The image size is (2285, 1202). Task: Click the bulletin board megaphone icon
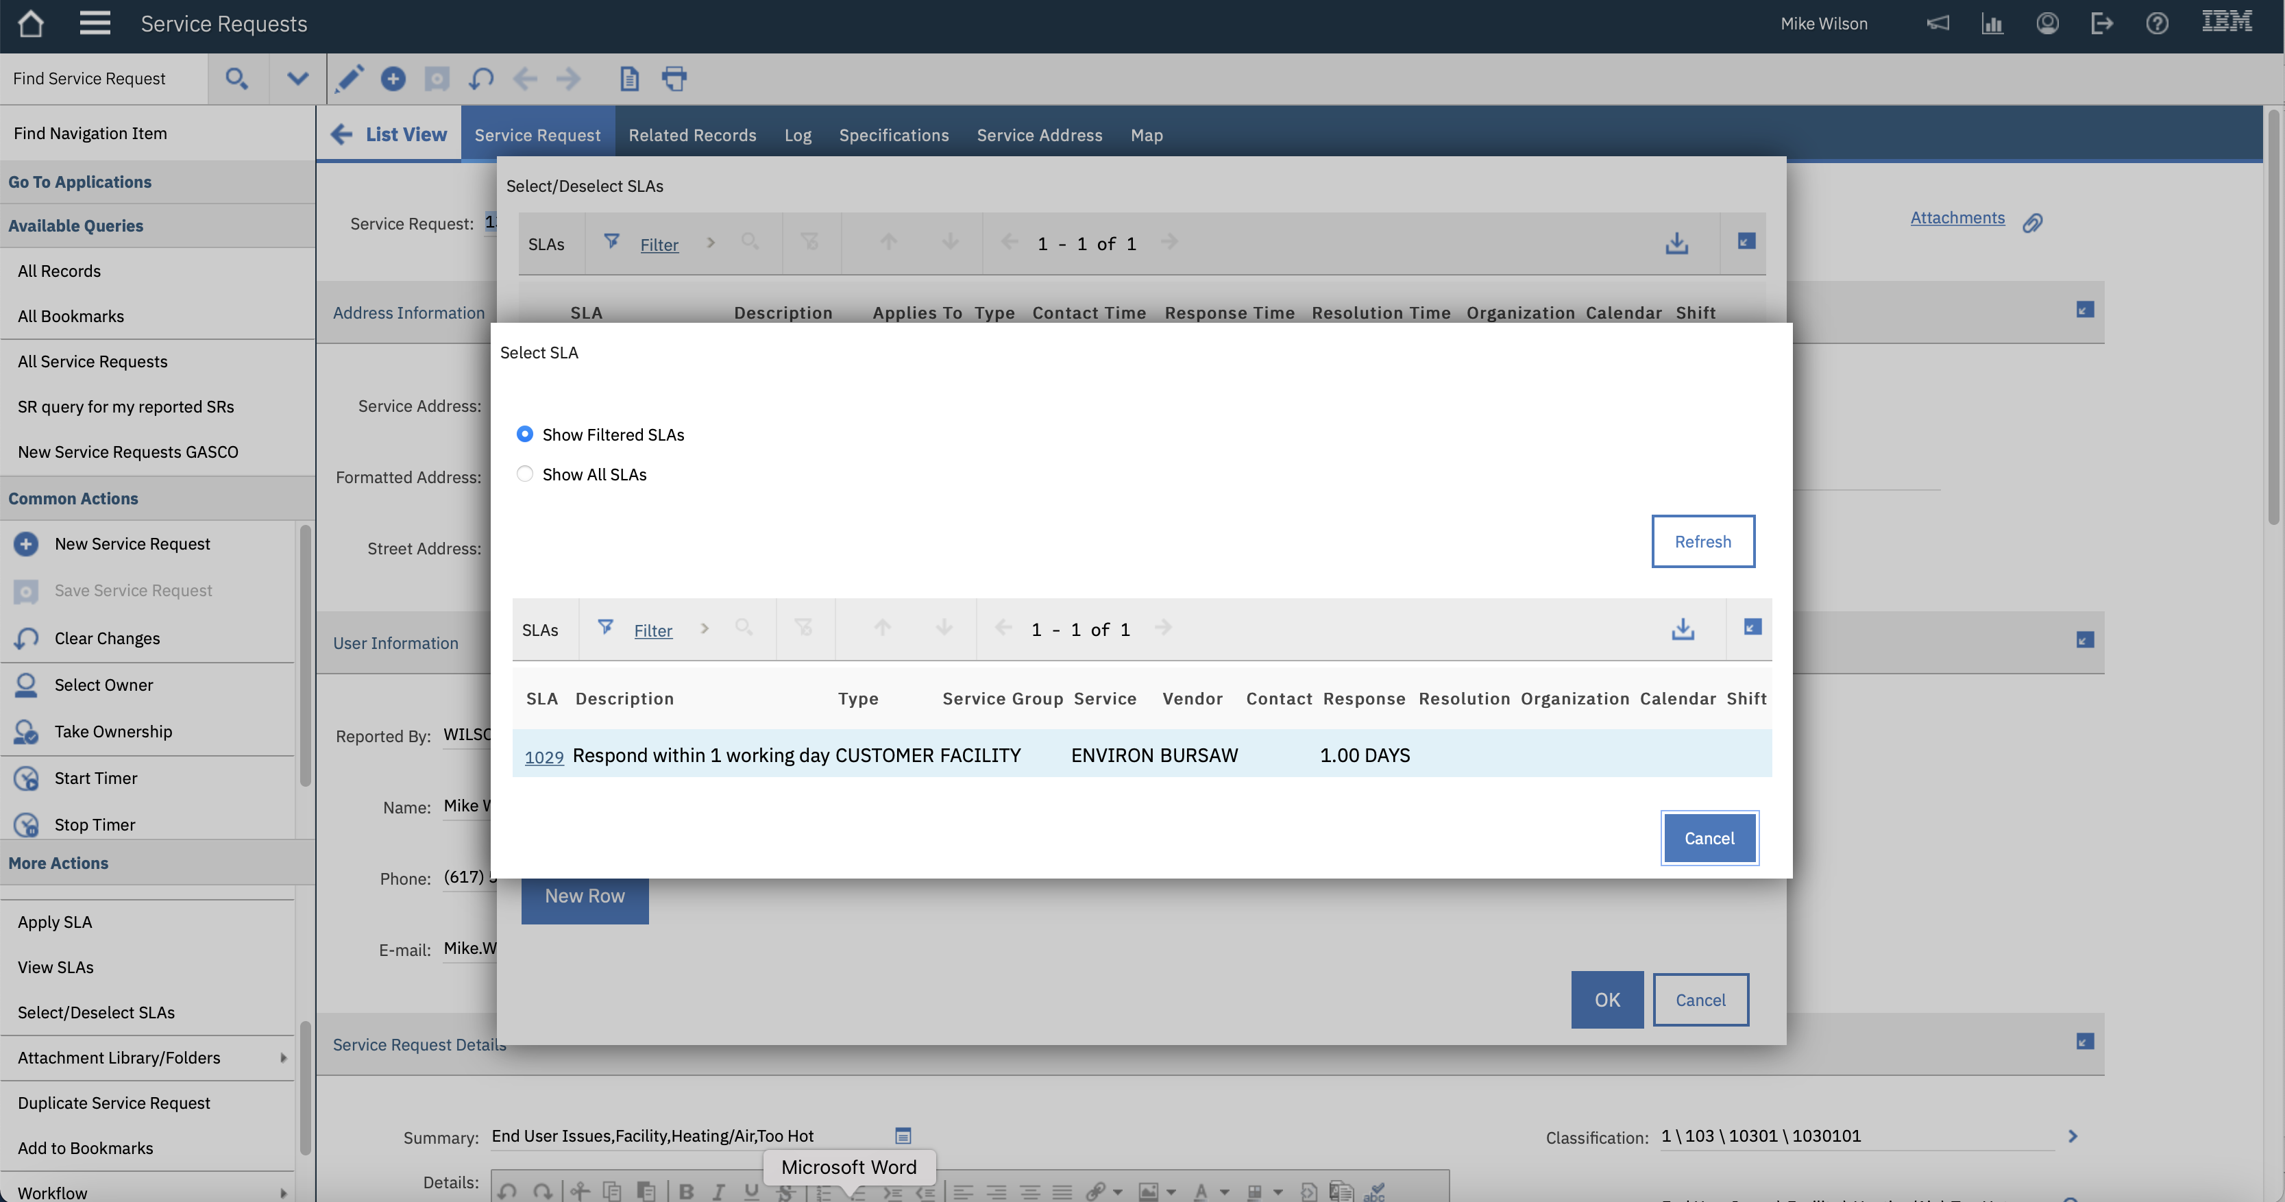coord(1938,24)
